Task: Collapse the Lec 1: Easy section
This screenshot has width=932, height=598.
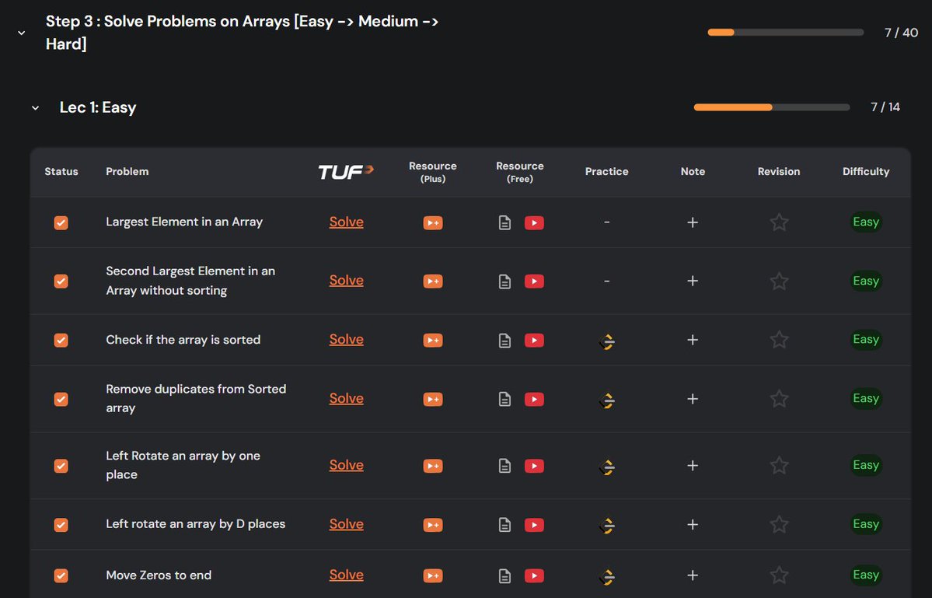Action: click(x=35, y=107)
